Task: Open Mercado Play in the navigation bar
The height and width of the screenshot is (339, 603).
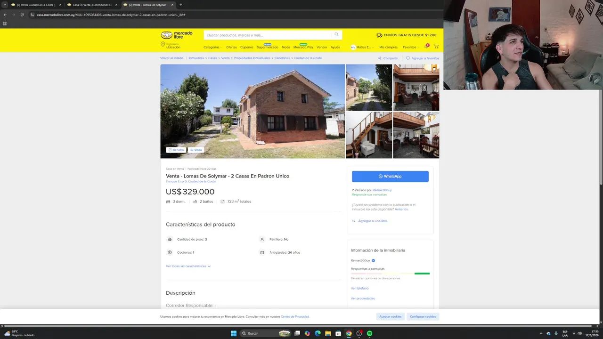Action: coord(303,47)
